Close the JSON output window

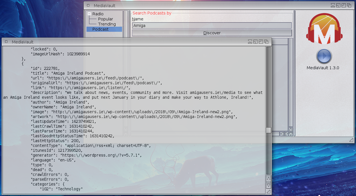tap(6, 42)
